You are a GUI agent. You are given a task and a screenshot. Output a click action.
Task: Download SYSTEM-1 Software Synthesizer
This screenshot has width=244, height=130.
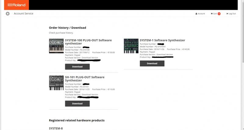[152, 63]
